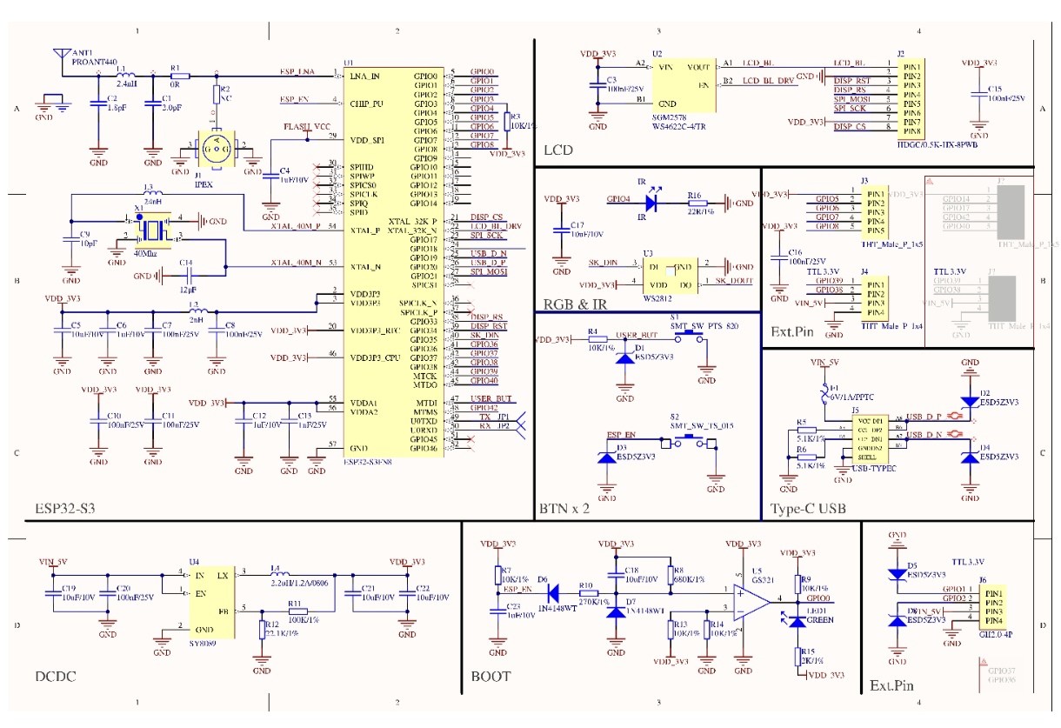The width and height of the screenshot is (1061, 728).
Task: Click the R2 NC resistor symbol
Action: click(x=216, y=96)
